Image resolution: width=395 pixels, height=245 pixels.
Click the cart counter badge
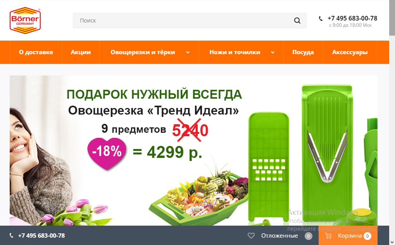(x=367, y=236)
